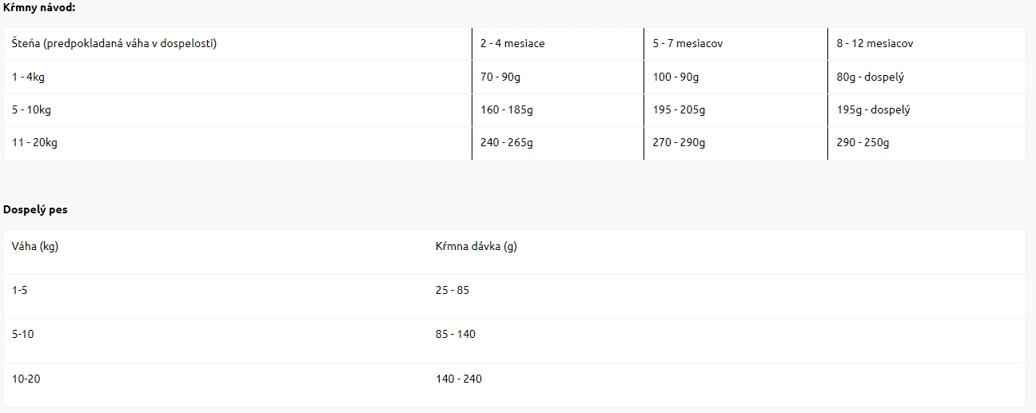Click the '290 - 250g' cell
This screenshot has width=1036, height=413.
coord(926,143)
